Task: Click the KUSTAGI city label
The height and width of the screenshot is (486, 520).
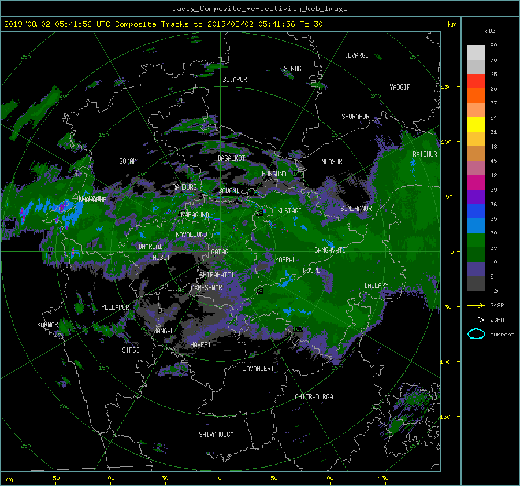Action: pyautogui.click(x=289, y=211)
